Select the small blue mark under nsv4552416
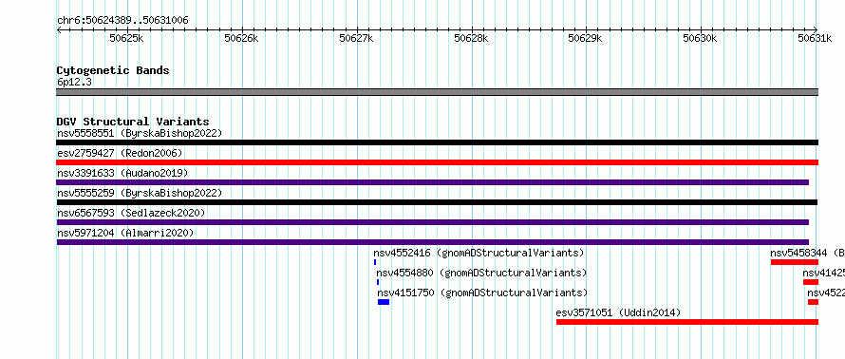Screen dimensions: 845x359 374,262
